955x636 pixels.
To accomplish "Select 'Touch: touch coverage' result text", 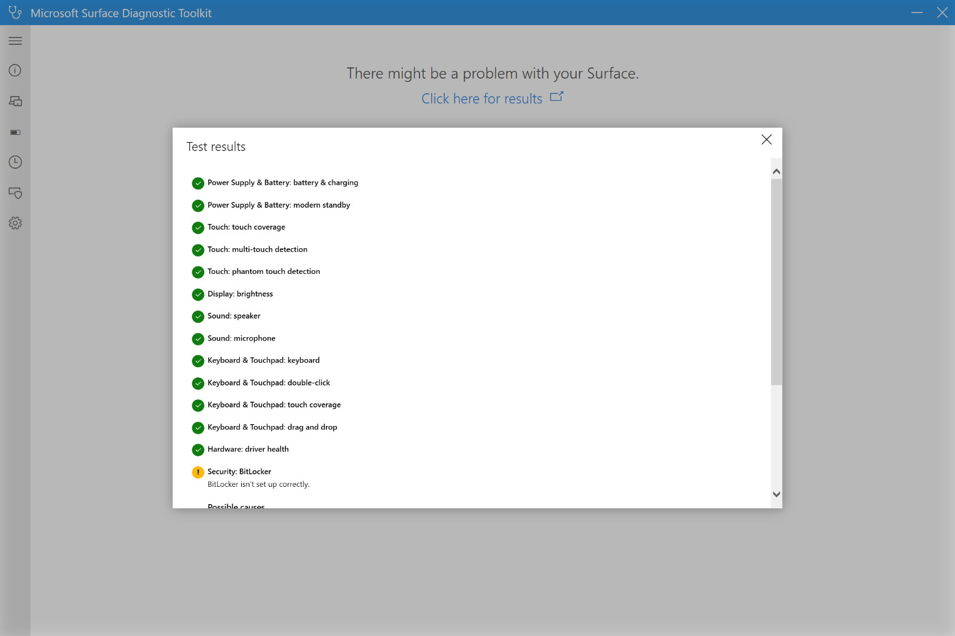I will 247,227.
